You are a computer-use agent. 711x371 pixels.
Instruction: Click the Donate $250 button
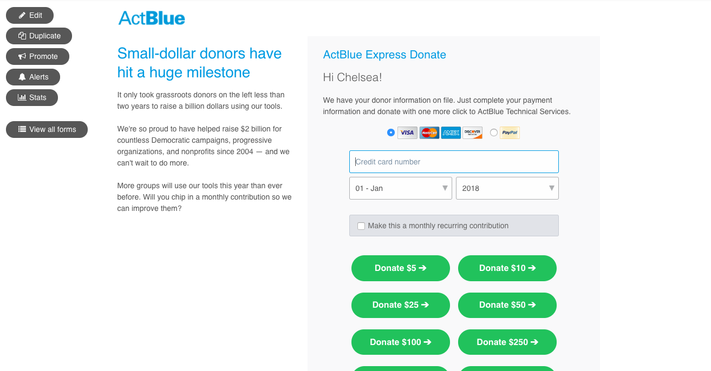pos(507,342)
